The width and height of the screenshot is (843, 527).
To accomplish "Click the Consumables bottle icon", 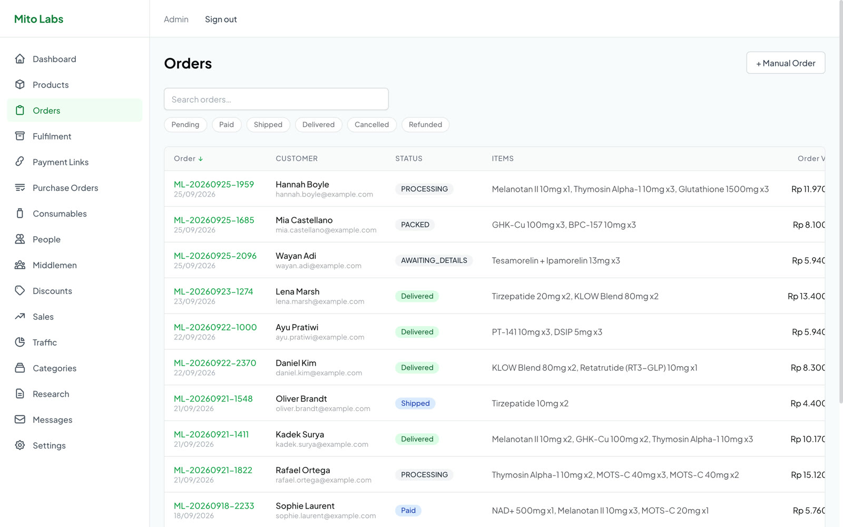I will pyautogui.click(x=20, y=213).
